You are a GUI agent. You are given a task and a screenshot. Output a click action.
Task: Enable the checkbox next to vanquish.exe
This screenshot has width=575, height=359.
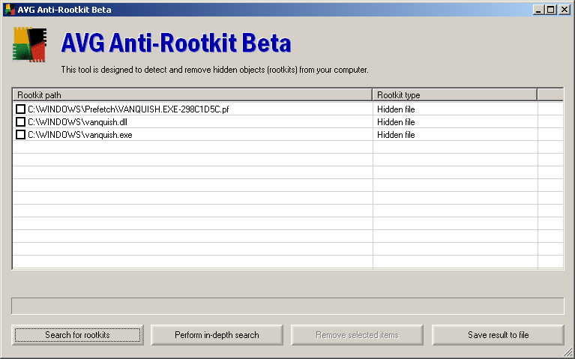pyautogui.click(x=20, y=135)
